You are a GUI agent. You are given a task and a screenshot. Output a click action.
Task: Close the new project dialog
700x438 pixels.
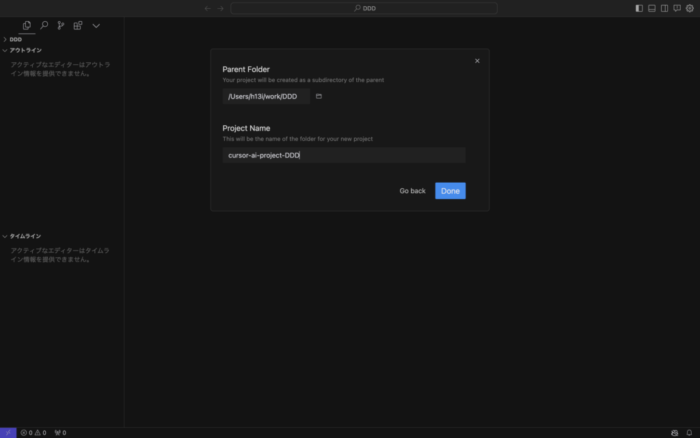pos(477,61)
